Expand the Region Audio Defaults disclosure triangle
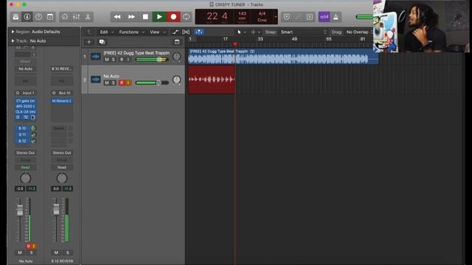This screenshot has width=472, height=265. point(13,32)
